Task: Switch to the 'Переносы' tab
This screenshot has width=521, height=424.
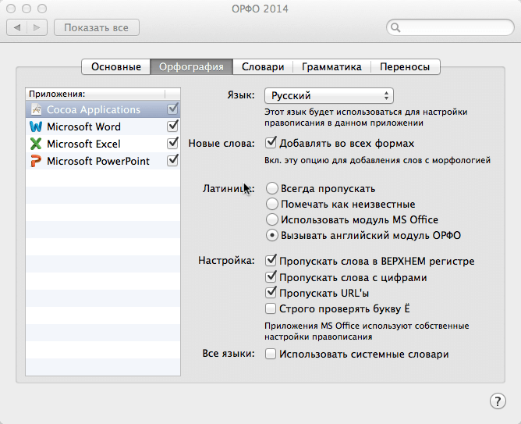Action: coord(405,67)
